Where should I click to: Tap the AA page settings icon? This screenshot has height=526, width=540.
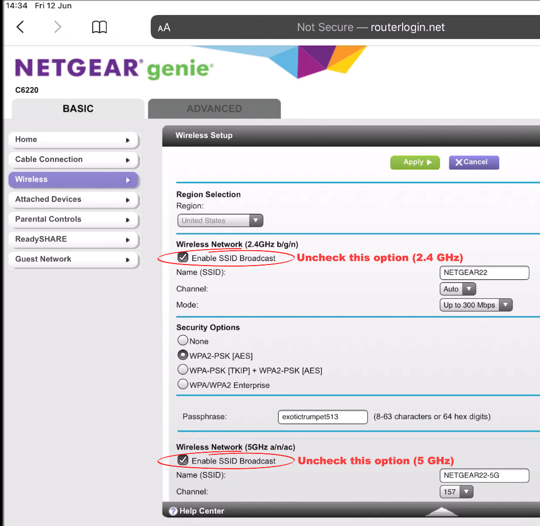pos(164,27)
